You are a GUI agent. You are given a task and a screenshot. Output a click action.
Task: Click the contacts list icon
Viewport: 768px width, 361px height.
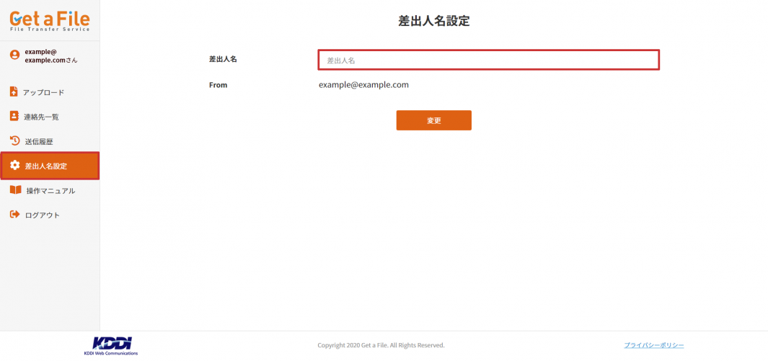pyautogui.click(x=14, y=116)
